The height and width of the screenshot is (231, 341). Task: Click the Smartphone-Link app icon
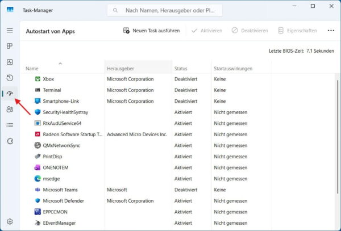click(38, 101)
